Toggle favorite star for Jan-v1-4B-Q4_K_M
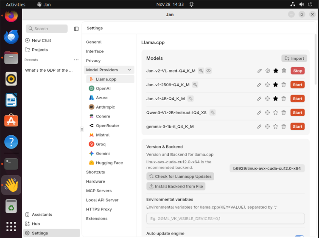The image size is (319, 238). coord(275,99)
